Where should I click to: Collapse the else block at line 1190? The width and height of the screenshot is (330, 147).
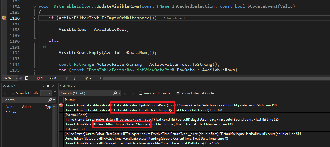tap(34, 41)
